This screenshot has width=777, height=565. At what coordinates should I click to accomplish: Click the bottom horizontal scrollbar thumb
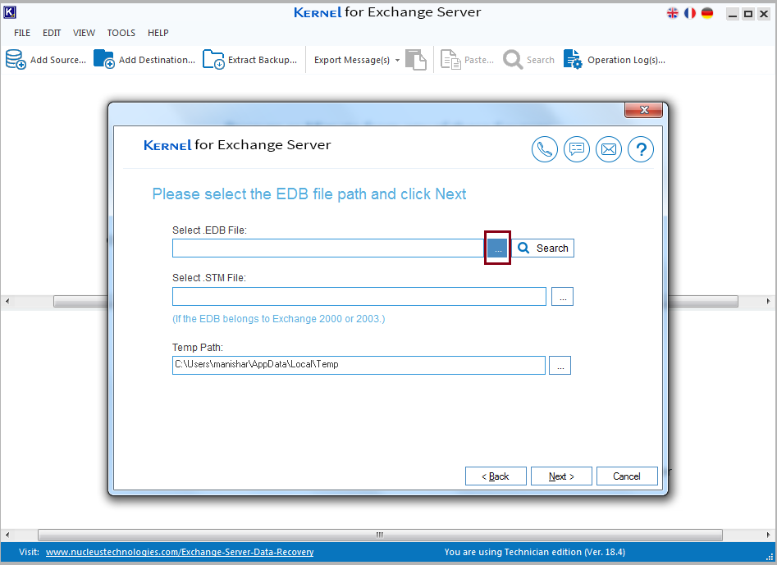[x=380, y=535]
